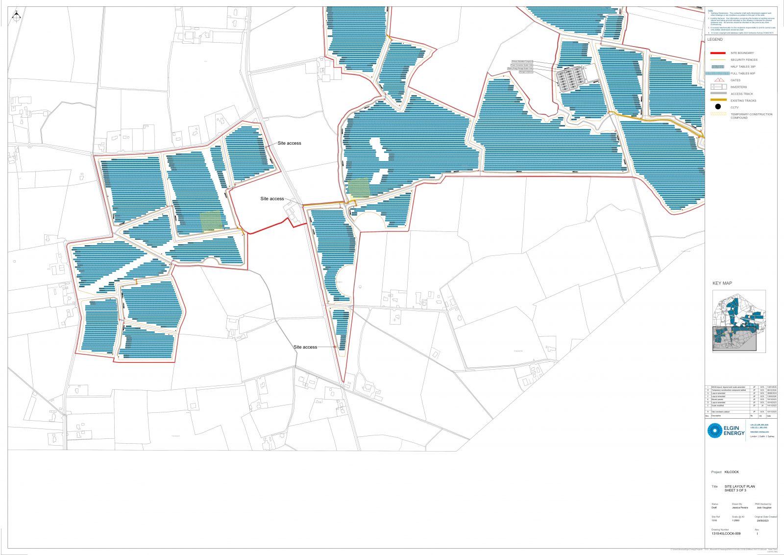The width and height of the screenshot is (784, 555).
Task: Click the Full Tables 60P legend symbol
Action: 717,74
